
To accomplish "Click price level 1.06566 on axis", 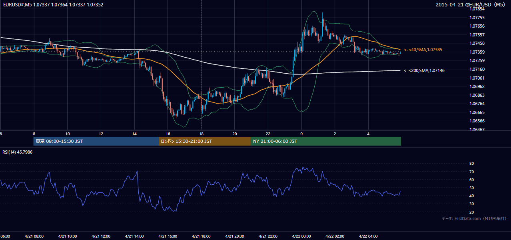I will (477, 121).
